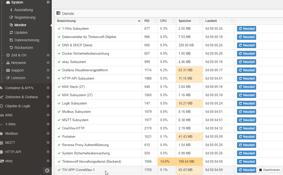
Task: Click the Zeit & Ort clock icon
Action: point(8,55)
